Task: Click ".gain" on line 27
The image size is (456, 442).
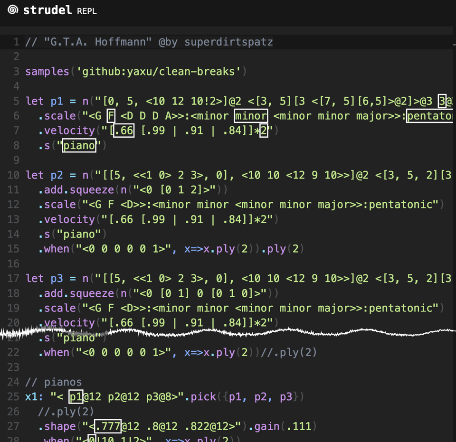Action: 267,426
